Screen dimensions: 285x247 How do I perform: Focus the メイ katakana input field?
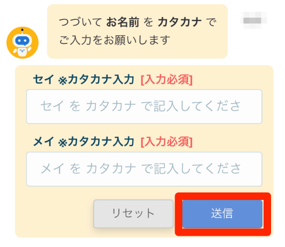point(144,169)
